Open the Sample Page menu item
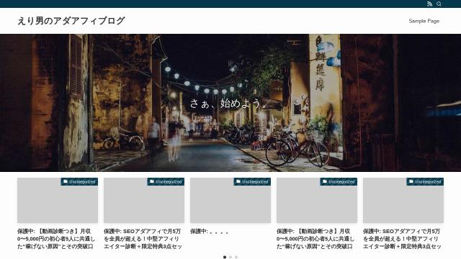 pyautogui.click(x=424, y=21)
